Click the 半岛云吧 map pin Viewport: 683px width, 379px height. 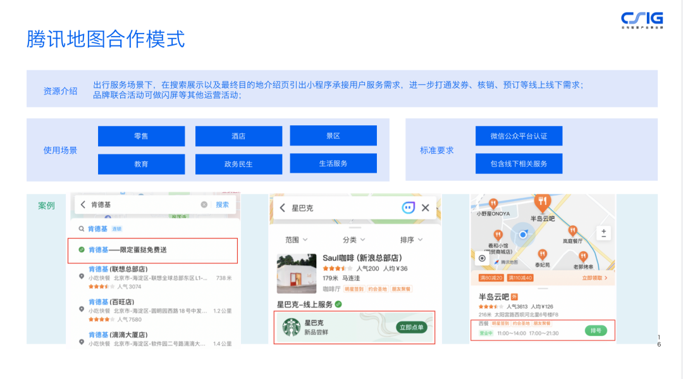(543, 202)
